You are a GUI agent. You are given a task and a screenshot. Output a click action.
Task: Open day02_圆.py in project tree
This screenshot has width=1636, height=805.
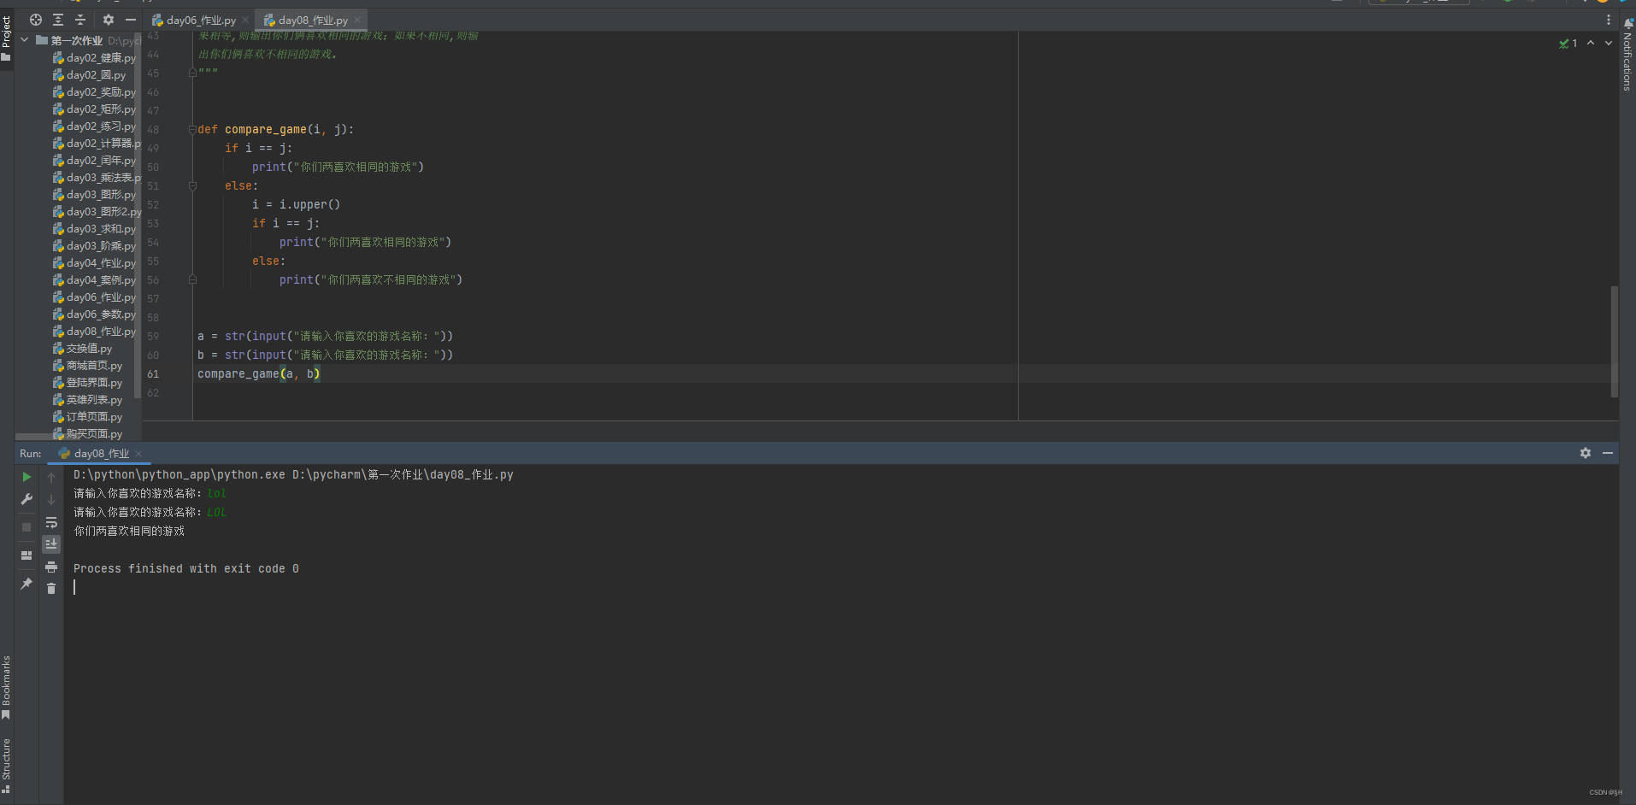point(89,75)
